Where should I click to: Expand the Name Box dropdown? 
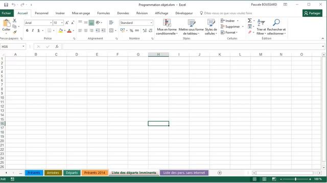(24, 46)
